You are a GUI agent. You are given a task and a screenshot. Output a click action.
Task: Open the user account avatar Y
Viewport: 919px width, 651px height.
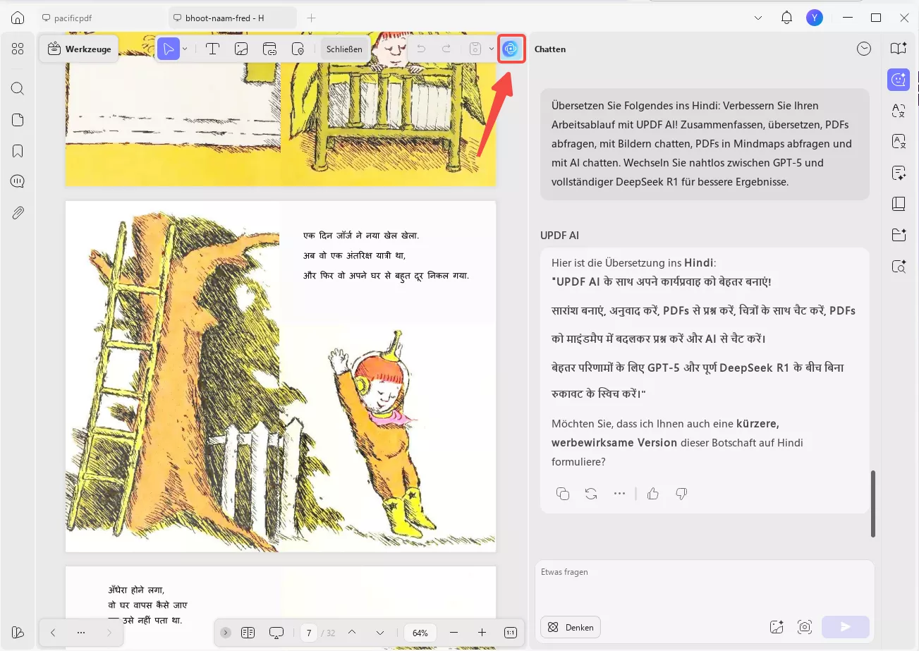[815, 18]
